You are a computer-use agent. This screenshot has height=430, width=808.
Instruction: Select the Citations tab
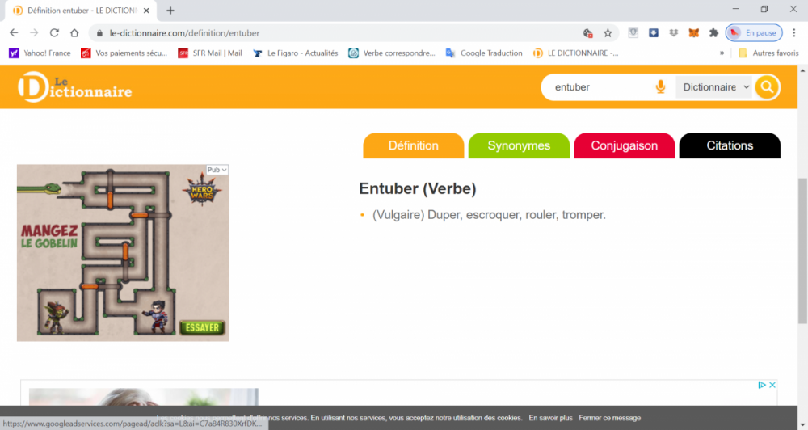tap(730, 145)
